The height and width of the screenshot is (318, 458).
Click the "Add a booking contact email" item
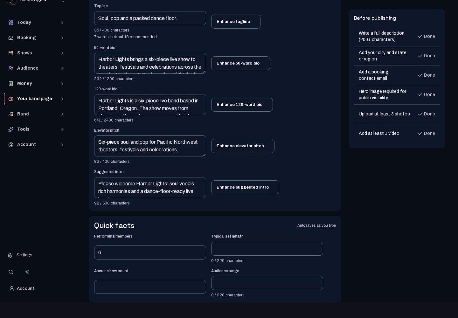click(x=397, y=75)
